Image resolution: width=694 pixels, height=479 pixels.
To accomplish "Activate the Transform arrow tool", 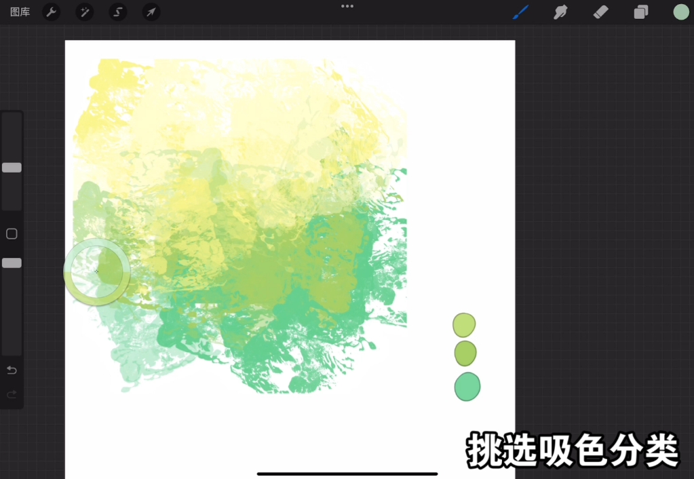I will pos(151,12).
